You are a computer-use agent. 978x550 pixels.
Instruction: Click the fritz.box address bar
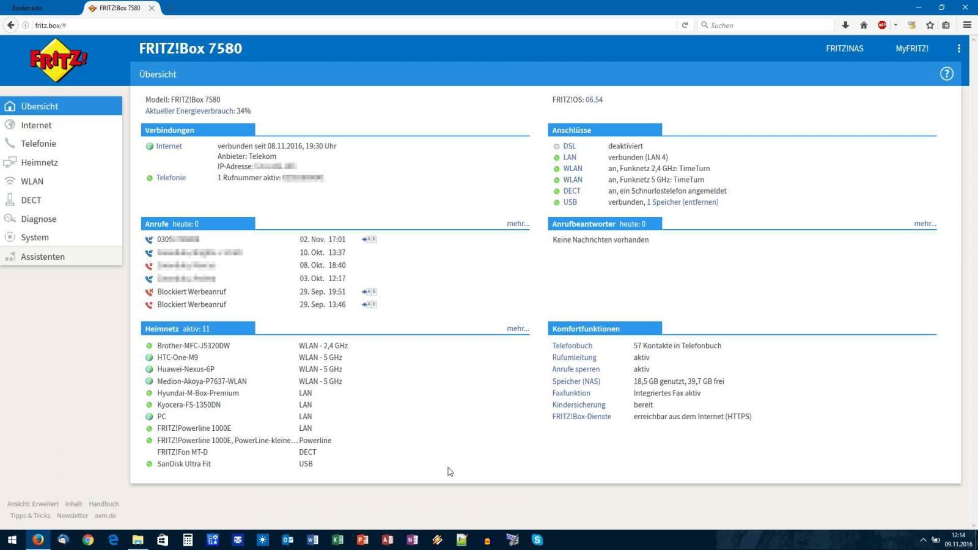[355, 25]
